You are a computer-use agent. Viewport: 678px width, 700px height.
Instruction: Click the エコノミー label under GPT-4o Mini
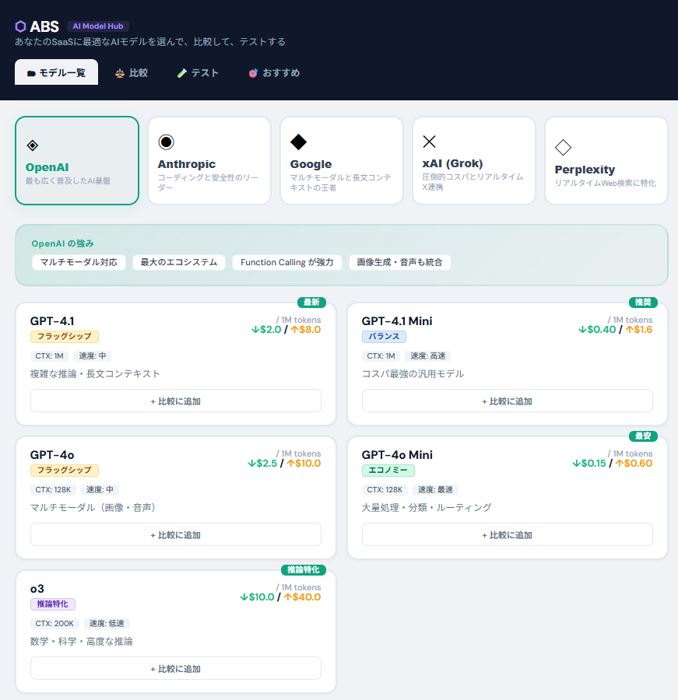click(388, 471)
